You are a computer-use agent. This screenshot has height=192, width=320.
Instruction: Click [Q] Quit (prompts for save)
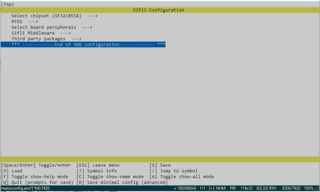pyautogui.click(x=37, y=182)
